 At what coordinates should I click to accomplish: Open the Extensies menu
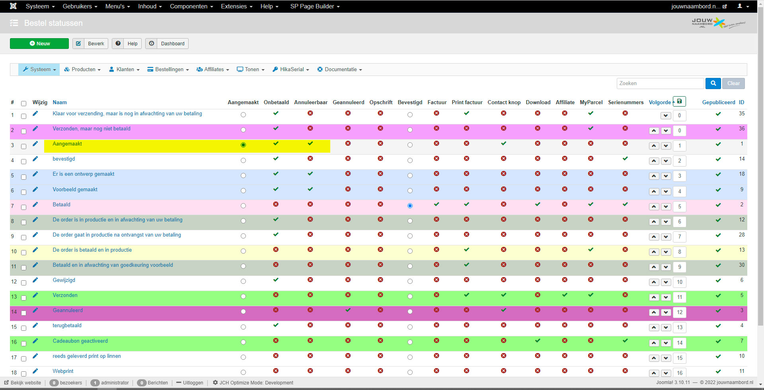tap(236, 6)
